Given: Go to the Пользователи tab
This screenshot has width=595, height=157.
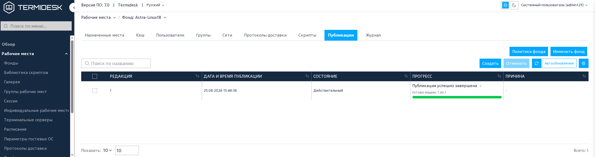Looking at the screenshot, I should pyautogui.click(x=170, y=35).
